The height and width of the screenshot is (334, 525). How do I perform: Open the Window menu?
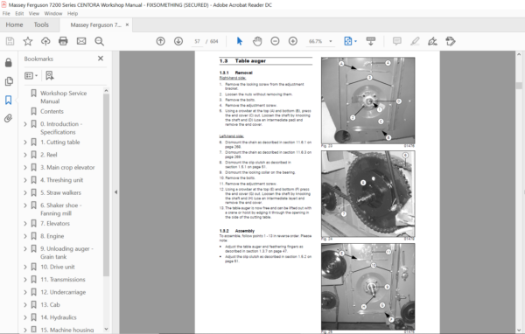coord(53,14)
